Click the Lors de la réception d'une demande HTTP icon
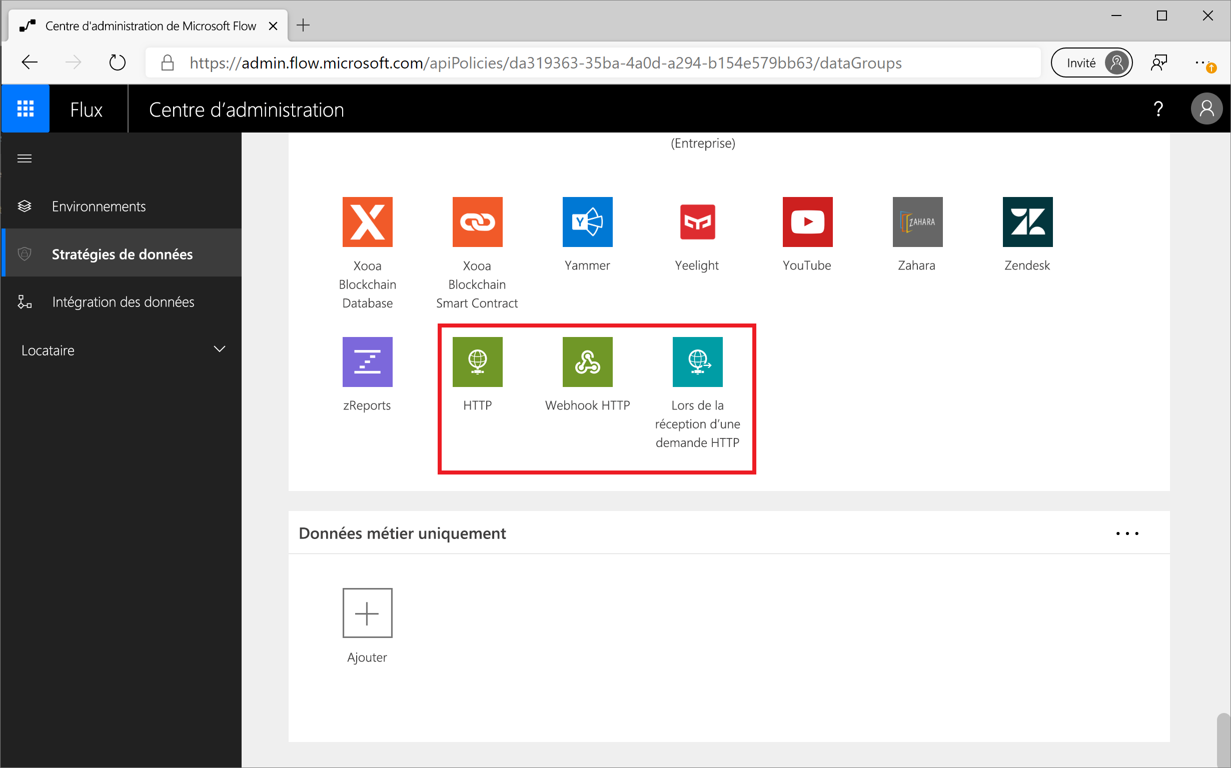The image size is (1231, 768). pyautogui.click(x=698, y=363)
